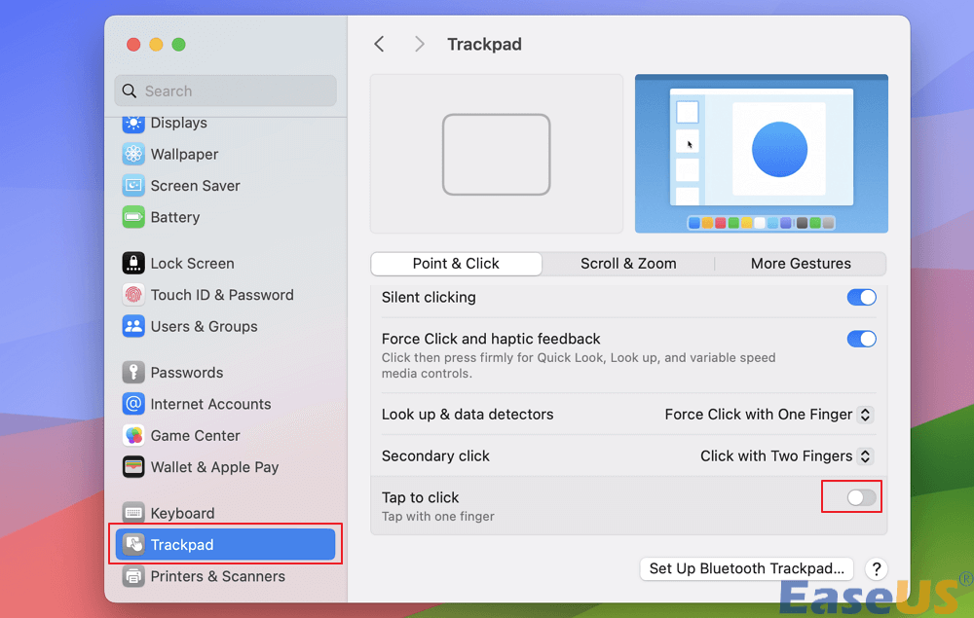This screenshot has width=974, height=618.
Task: Open Displays settings in sidebar
Action: 178,123
